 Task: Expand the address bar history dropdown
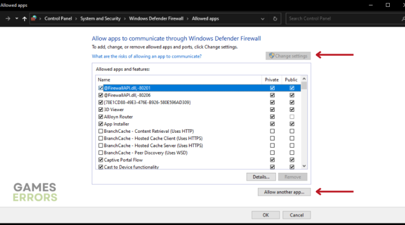[x=263, y=18]
